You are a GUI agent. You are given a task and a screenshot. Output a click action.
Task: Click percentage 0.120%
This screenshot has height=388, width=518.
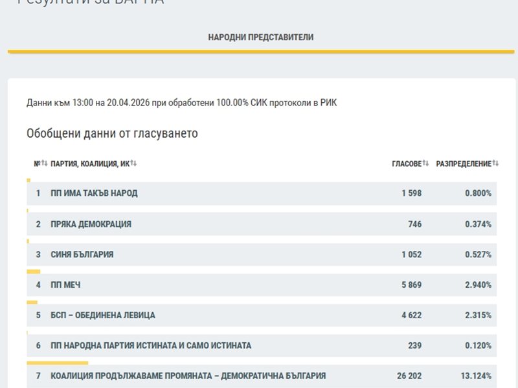[x=479, y=345]
